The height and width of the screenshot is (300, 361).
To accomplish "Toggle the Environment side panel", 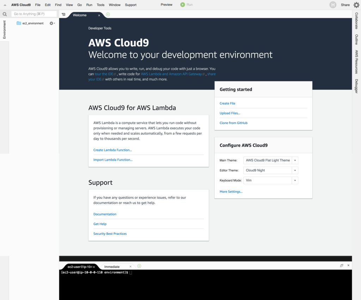I will 4,30.
